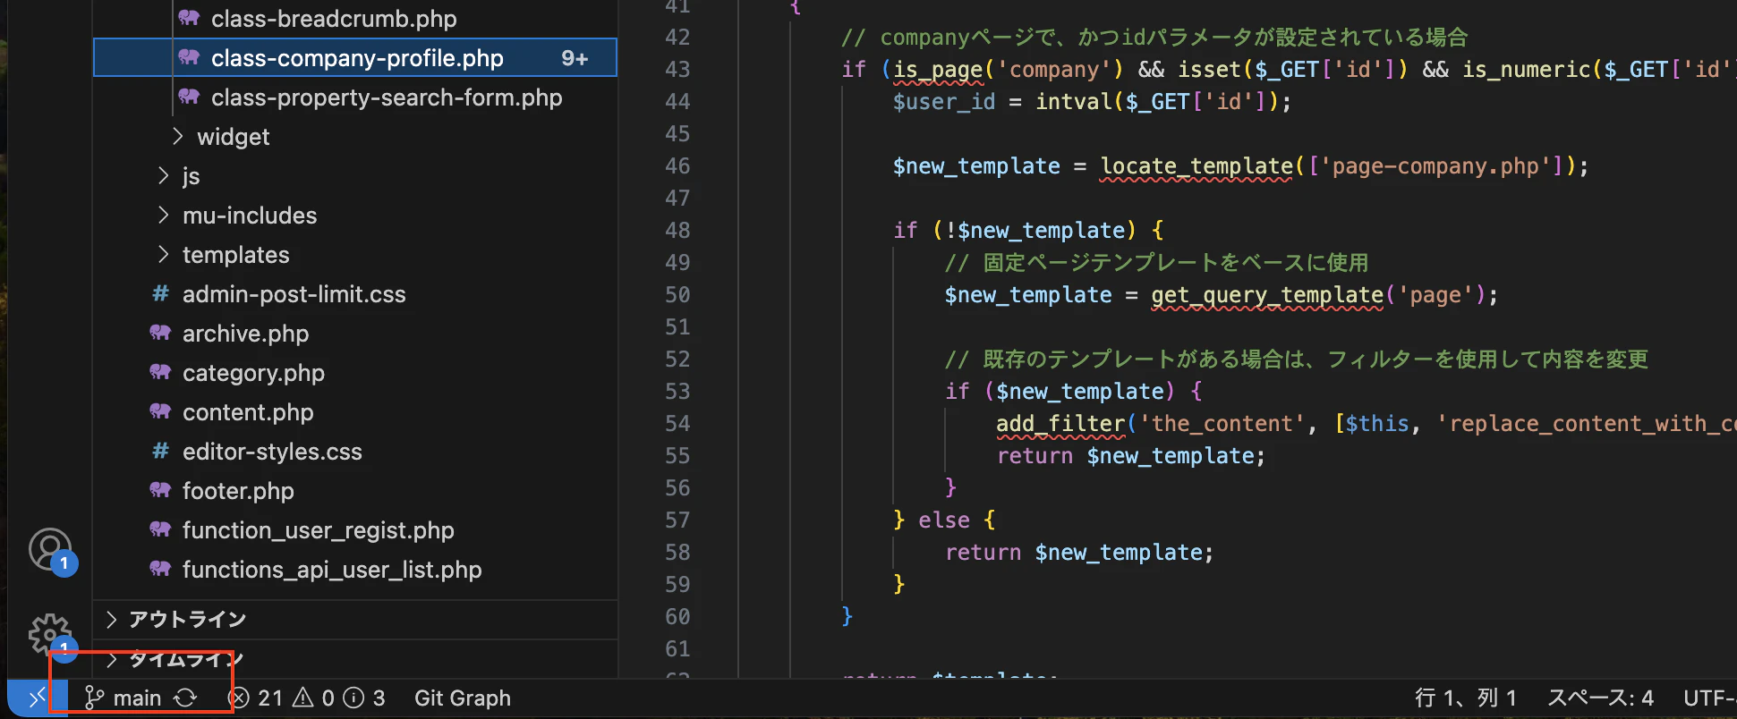Click the PHP icon of category.php
The width and height of the screenshot is (1737, 719).
160,373
